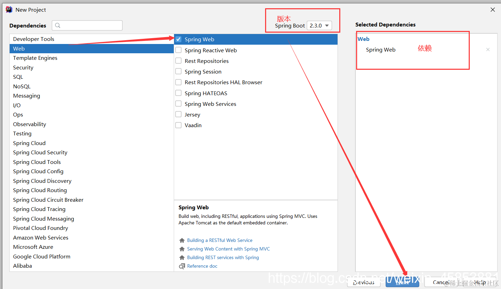Go back with the Previous button
The width and height of the screenshot is (501, 289).
[x=364, y=282]
